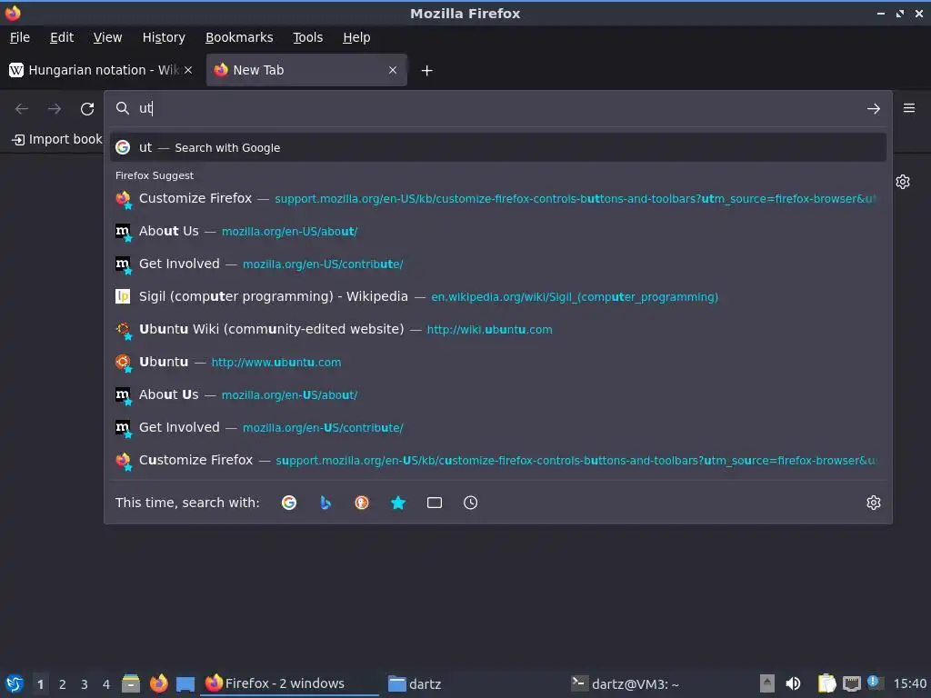931x698 pixels.
Task: Open the Edit menu
Action: (62, 37)
